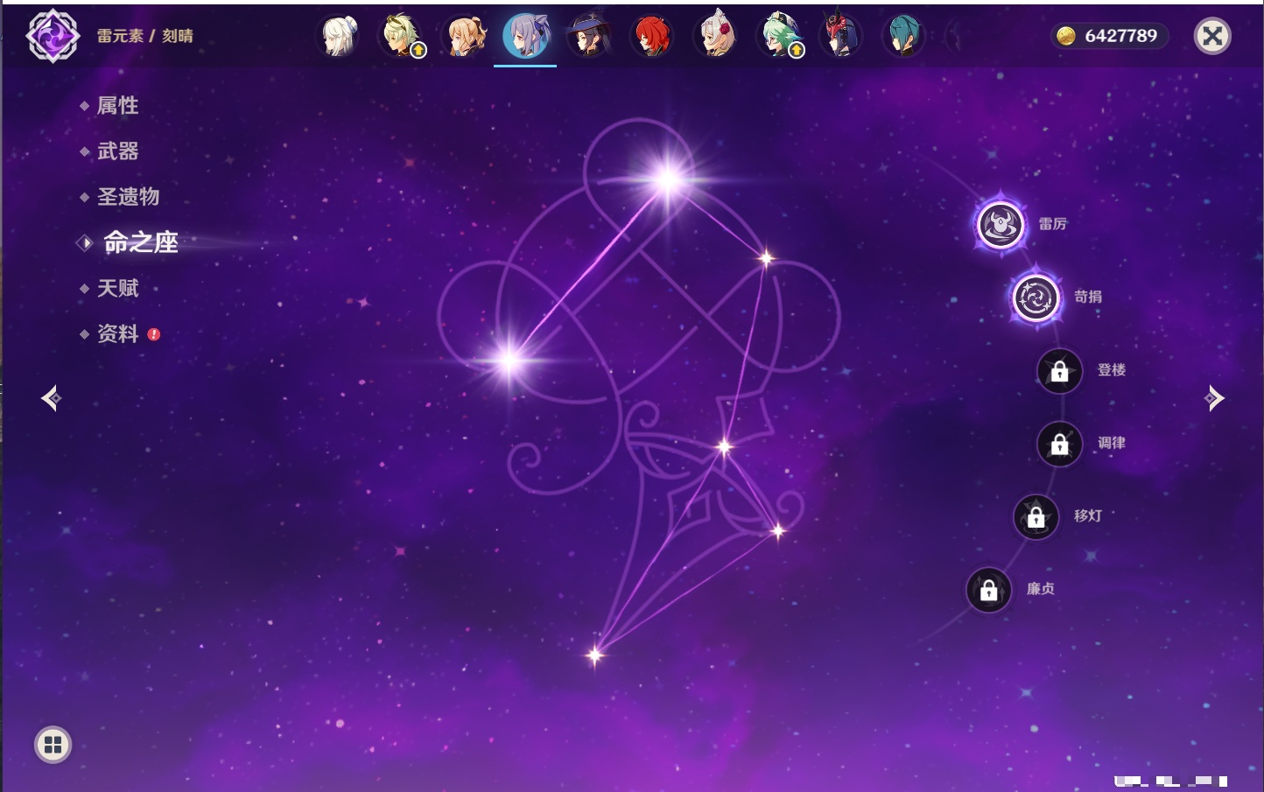
Task: Open the 天赋 talents tab
Action: click(x=117, y=288)
